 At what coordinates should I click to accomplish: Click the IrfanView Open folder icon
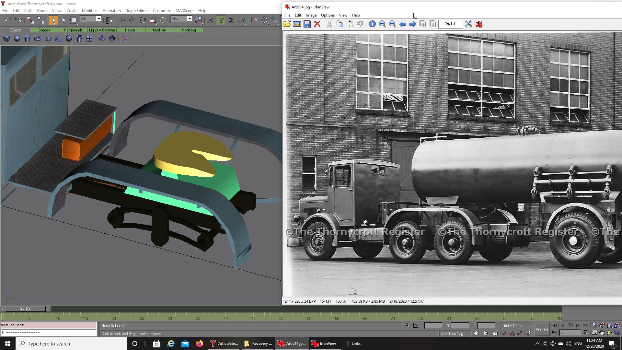click(287, 24)
